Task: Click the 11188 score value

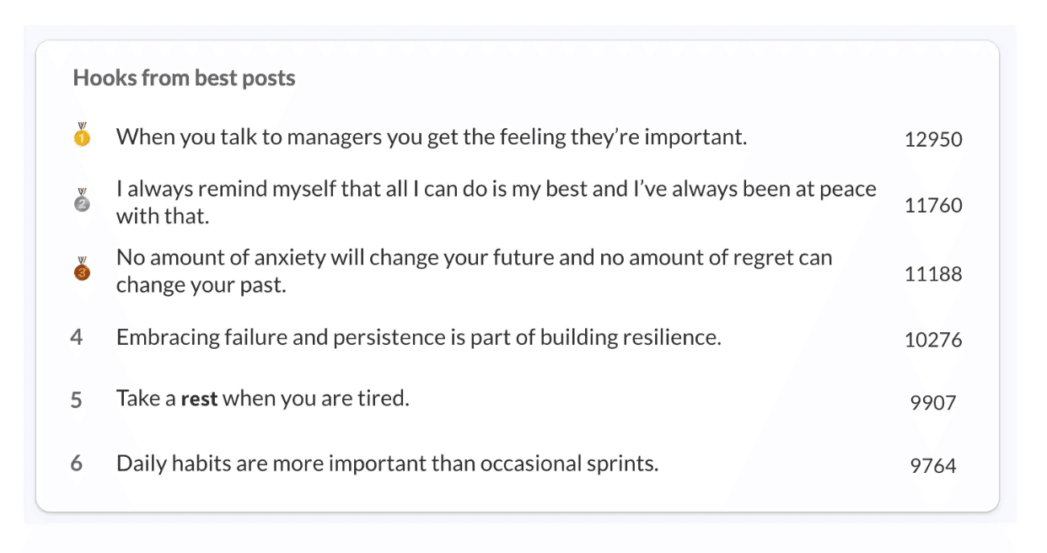Action: (x=933, y=274)
